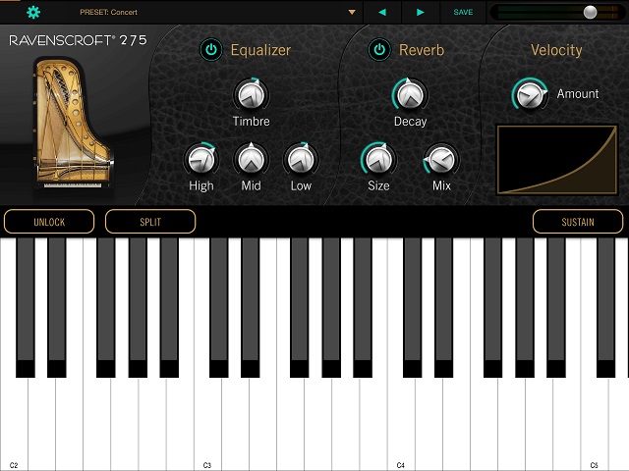
Task: Enable the SPLIT keyboard button
Action: pos(150,222)
